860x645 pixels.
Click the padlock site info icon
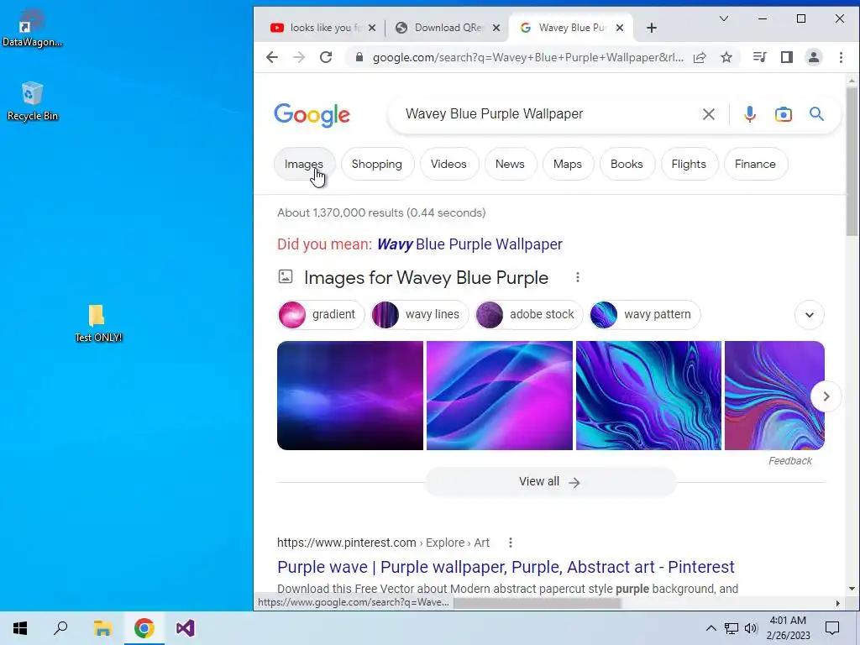(359, 57)
